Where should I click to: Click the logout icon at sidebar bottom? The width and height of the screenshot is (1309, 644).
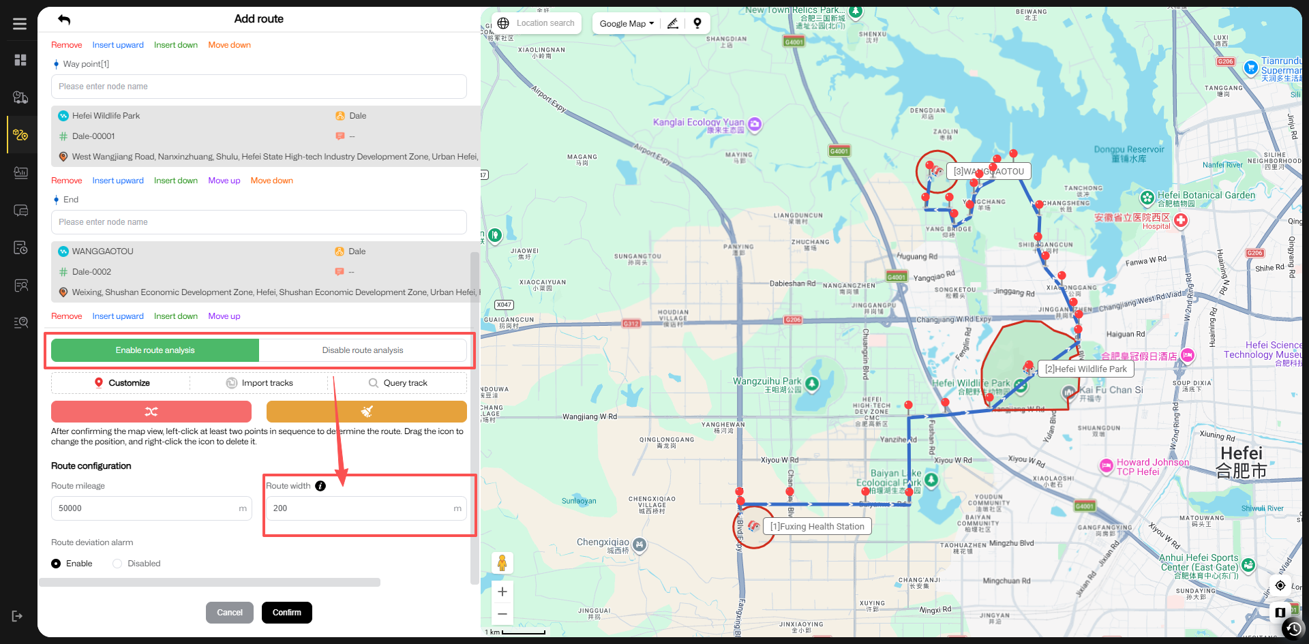pyautogui.click(x=18, y=616)
